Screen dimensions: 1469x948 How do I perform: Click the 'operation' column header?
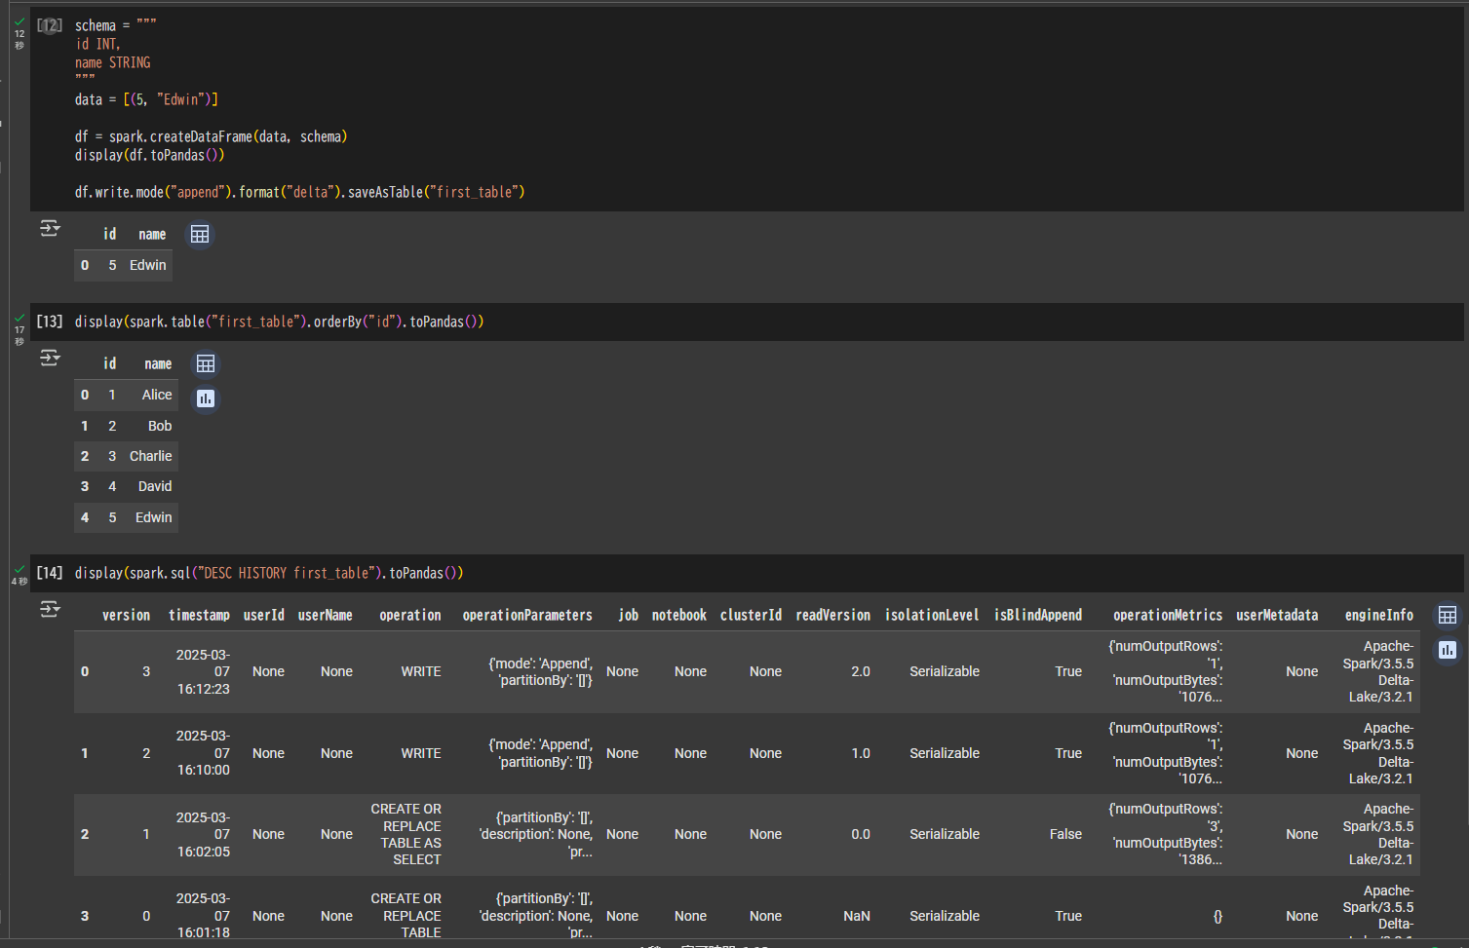pos(410,616)
